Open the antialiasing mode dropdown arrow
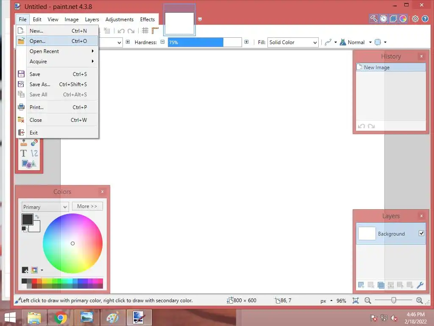The image size is (434, 326). [336, 42]
